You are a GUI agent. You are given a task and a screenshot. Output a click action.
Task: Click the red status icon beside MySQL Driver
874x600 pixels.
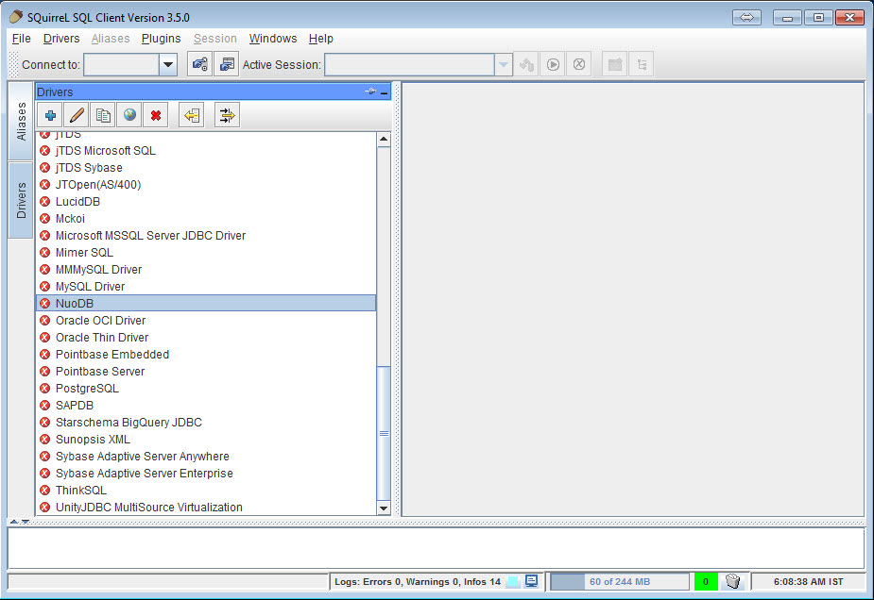tap(45, 286)
